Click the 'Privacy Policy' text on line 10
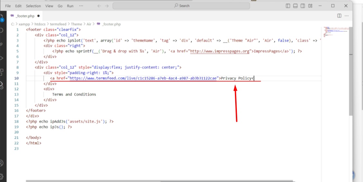This screenshot has height=182, width=363. pos(236,78)
